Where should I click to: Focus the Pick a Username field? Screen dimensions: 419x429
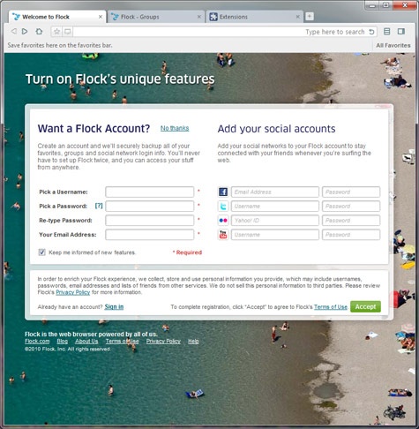[x=150, y=192]
